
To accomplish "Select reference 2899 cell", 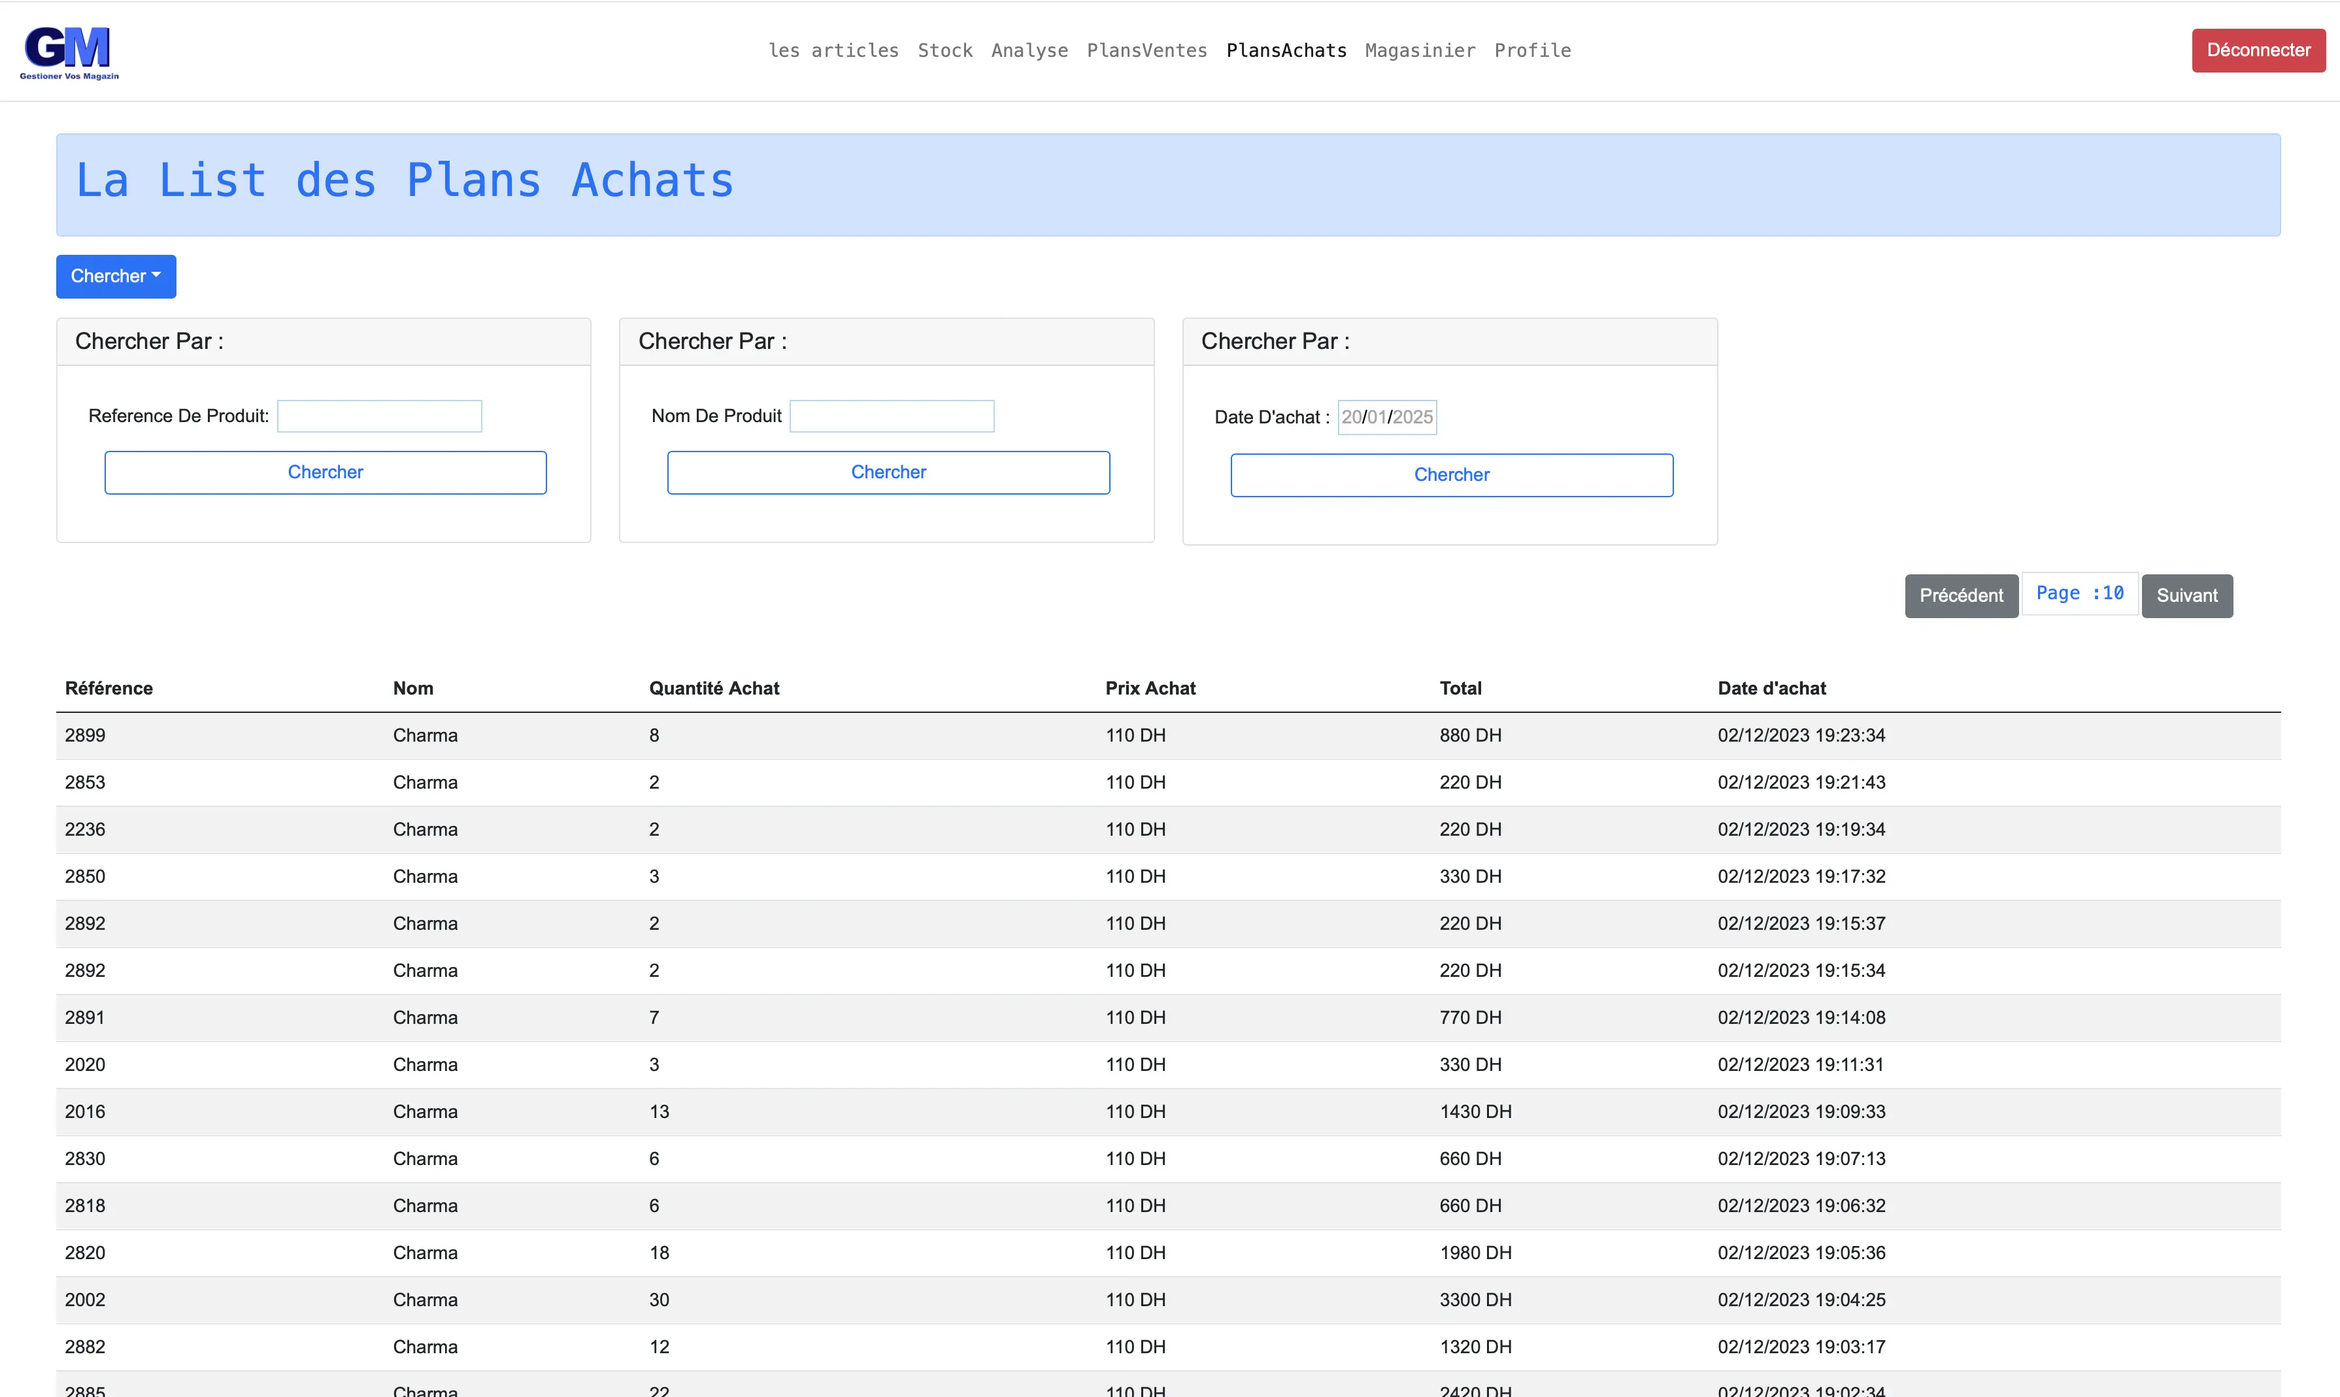I will pos(85,735).
